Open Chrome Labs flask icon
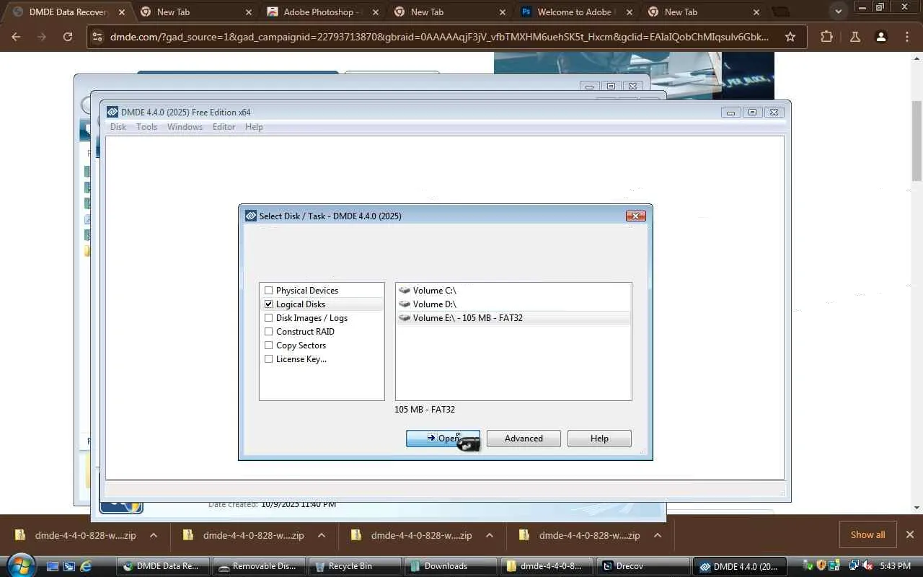 [854, 37]
